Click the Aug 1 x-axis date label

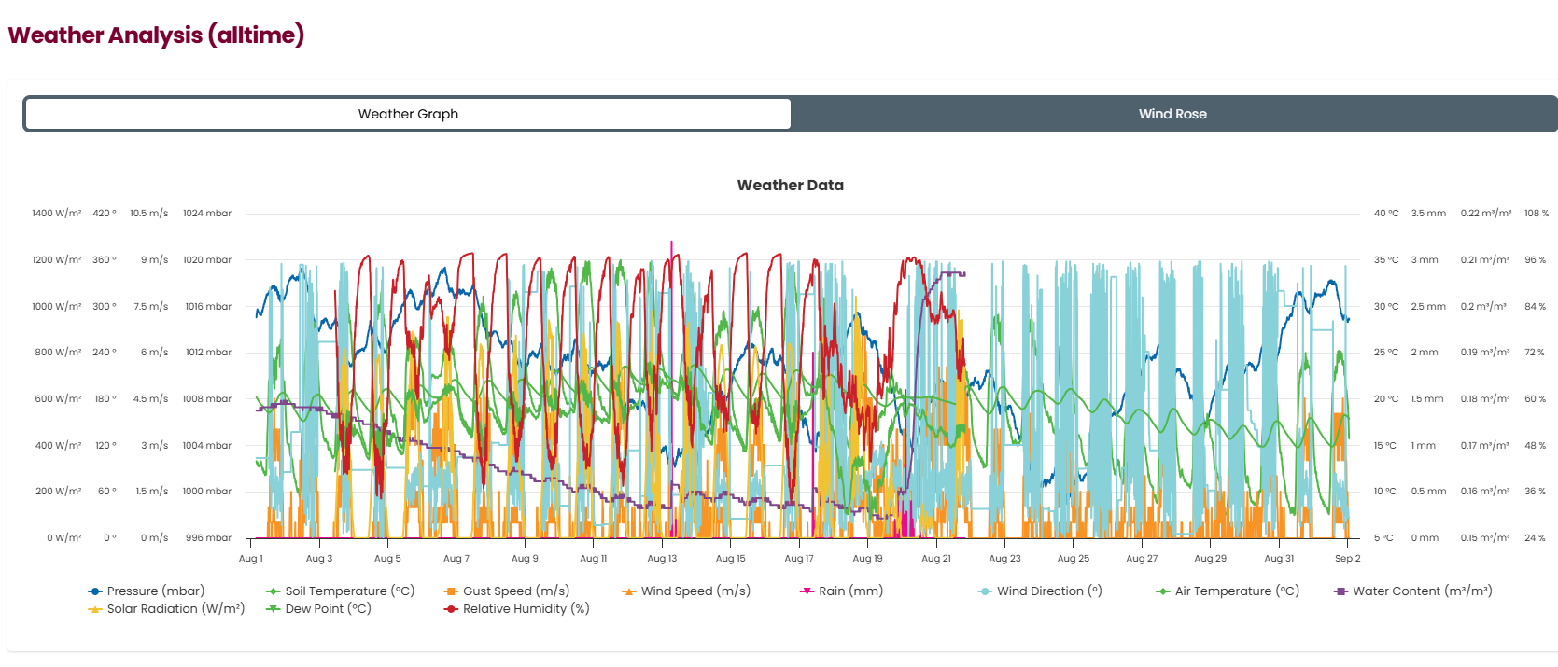(x=251, y=559)
